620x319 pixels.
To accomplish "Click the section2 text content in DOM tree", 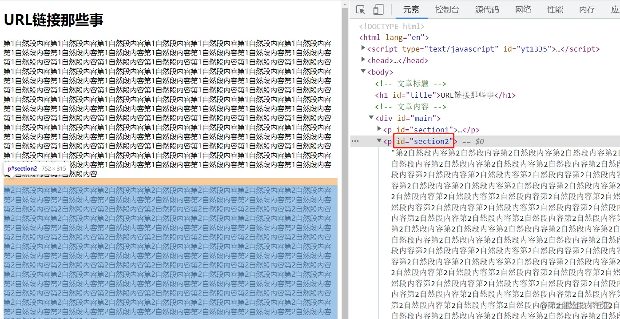I will [505, 234].
